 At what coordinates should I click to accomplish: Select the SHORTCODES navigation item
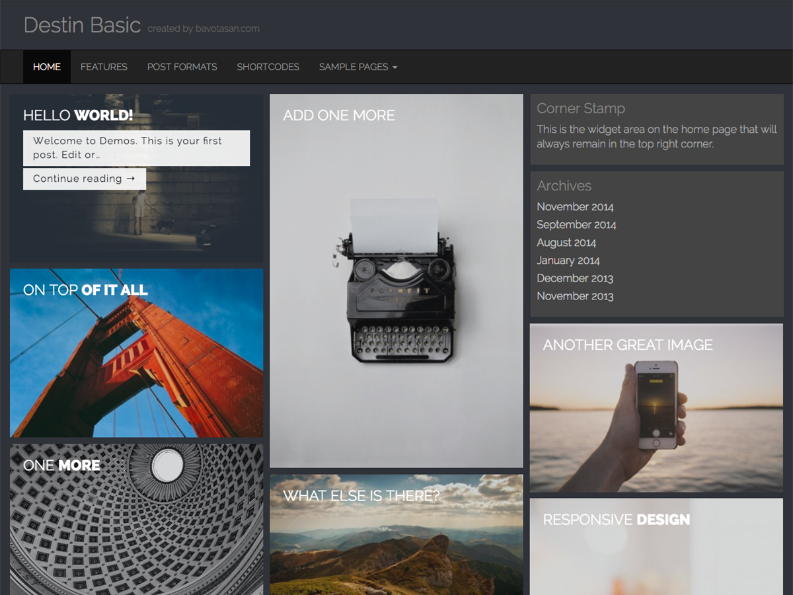tap(268, 67)
